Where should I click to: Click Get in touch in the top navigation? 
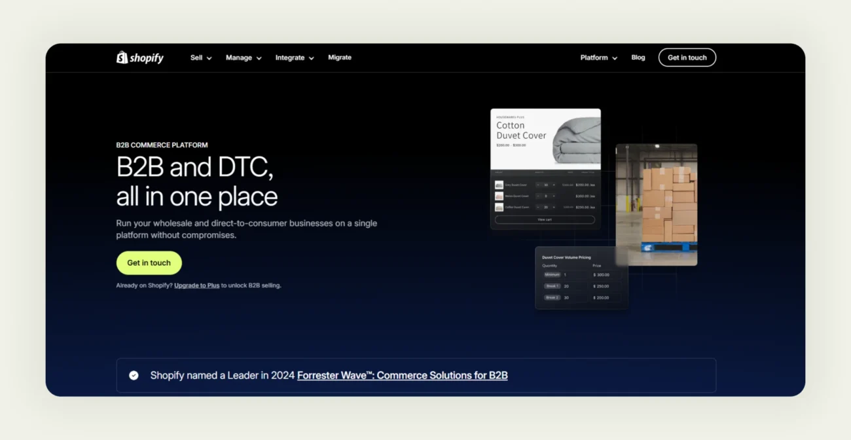(x=687, y=58)
